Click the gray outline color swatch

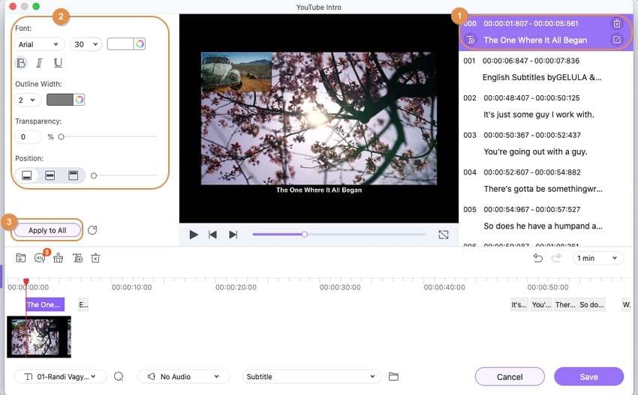pyautogui.click(x=60, y=100)
